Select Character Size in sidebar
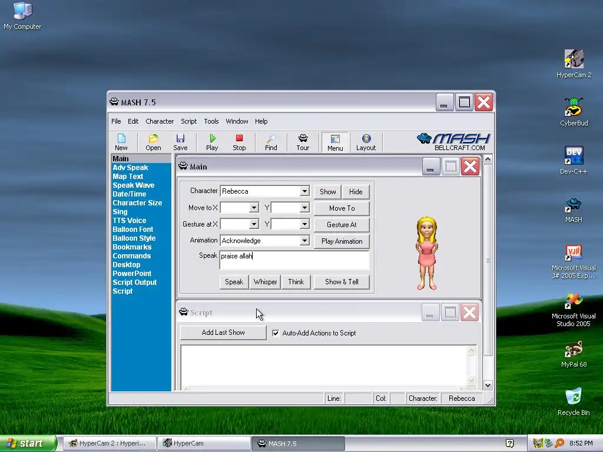 [x=137, y=203]
